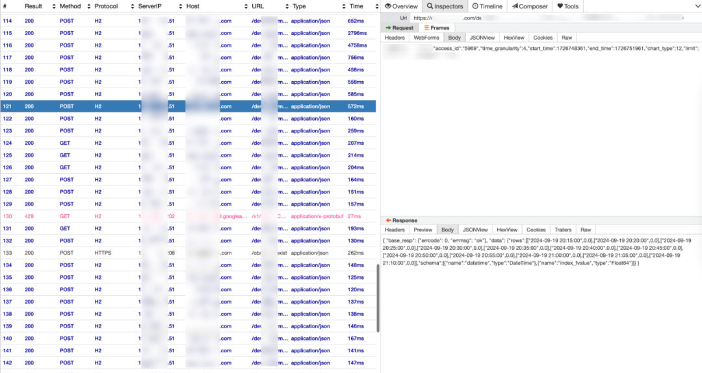Select session row 142
The image size is (702, 373).
(x=188, y=363)
